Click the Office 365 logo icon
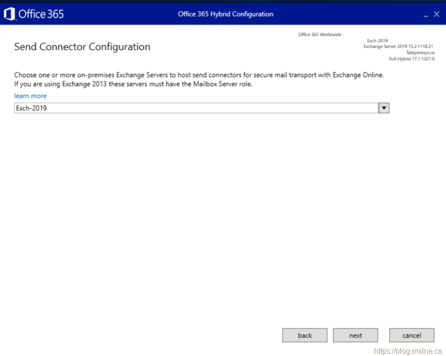The height and width of the screenshot is (356, 446). [9, 14]
